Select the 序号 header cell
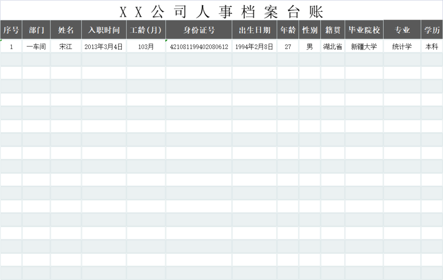 coord(11,30)
